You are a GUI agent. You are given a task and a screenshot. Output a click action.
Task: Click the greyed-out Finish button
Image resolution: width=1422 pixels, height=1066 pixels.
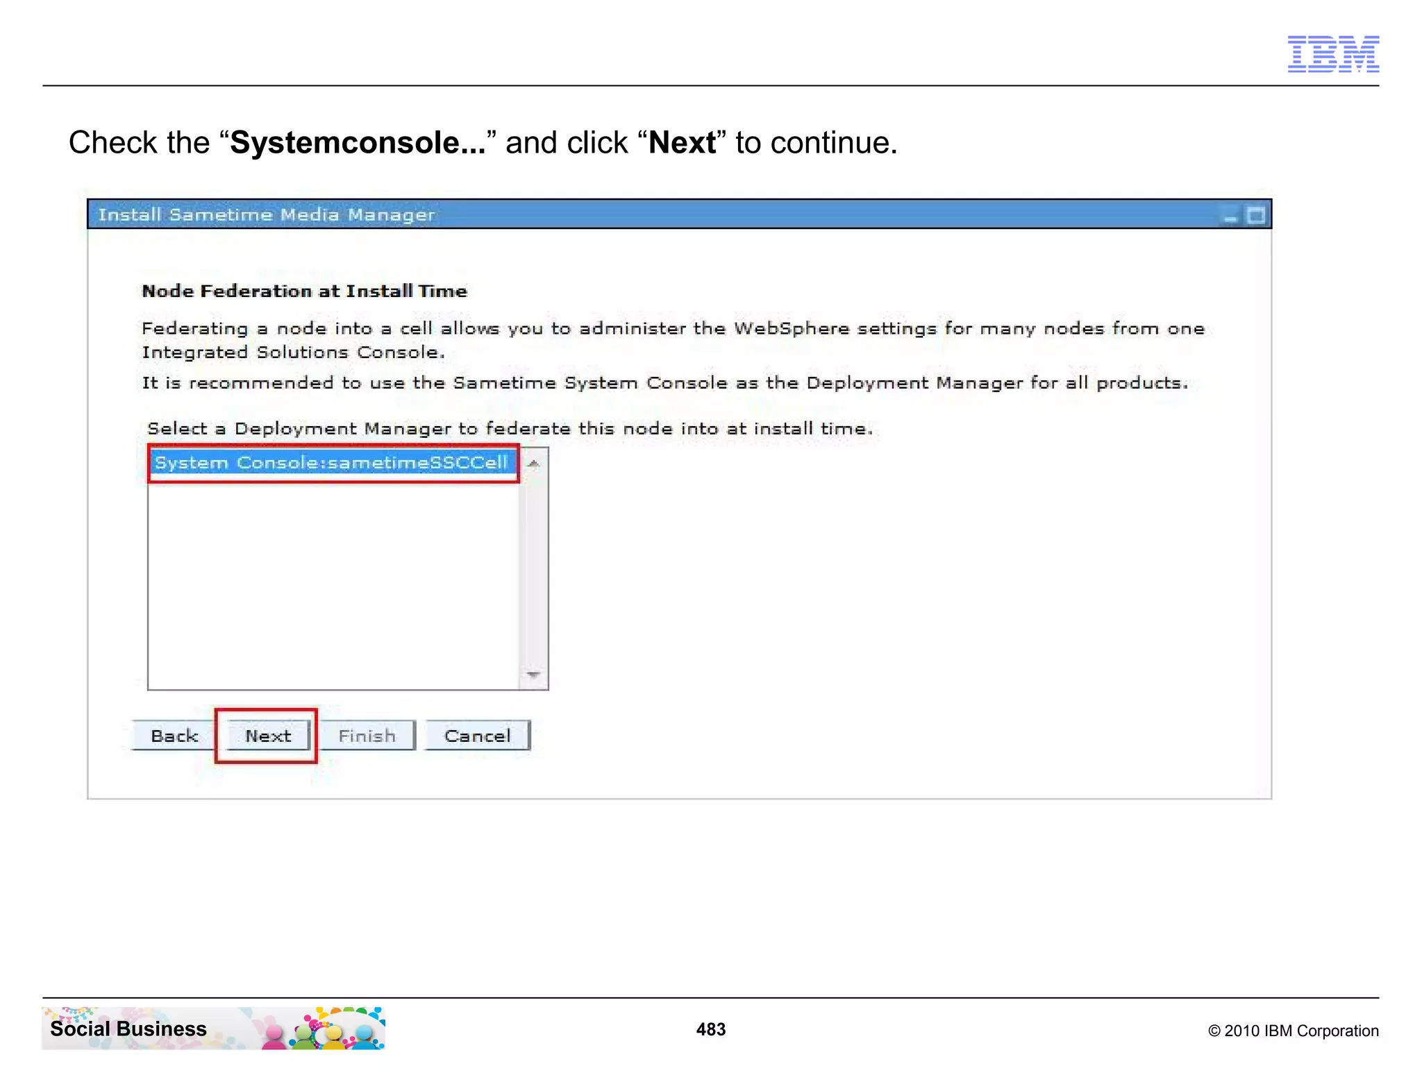[367, 736]
